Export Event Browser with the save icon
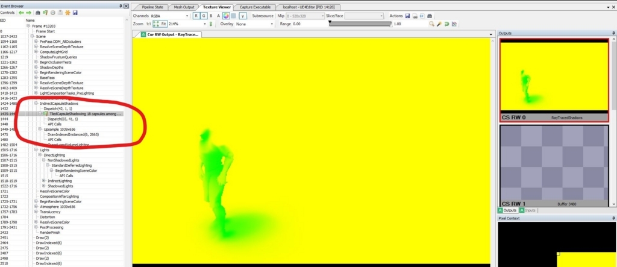 [x=75, y=13]
